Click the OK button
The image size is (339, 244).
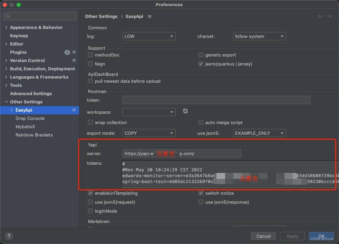pos(321,236)
